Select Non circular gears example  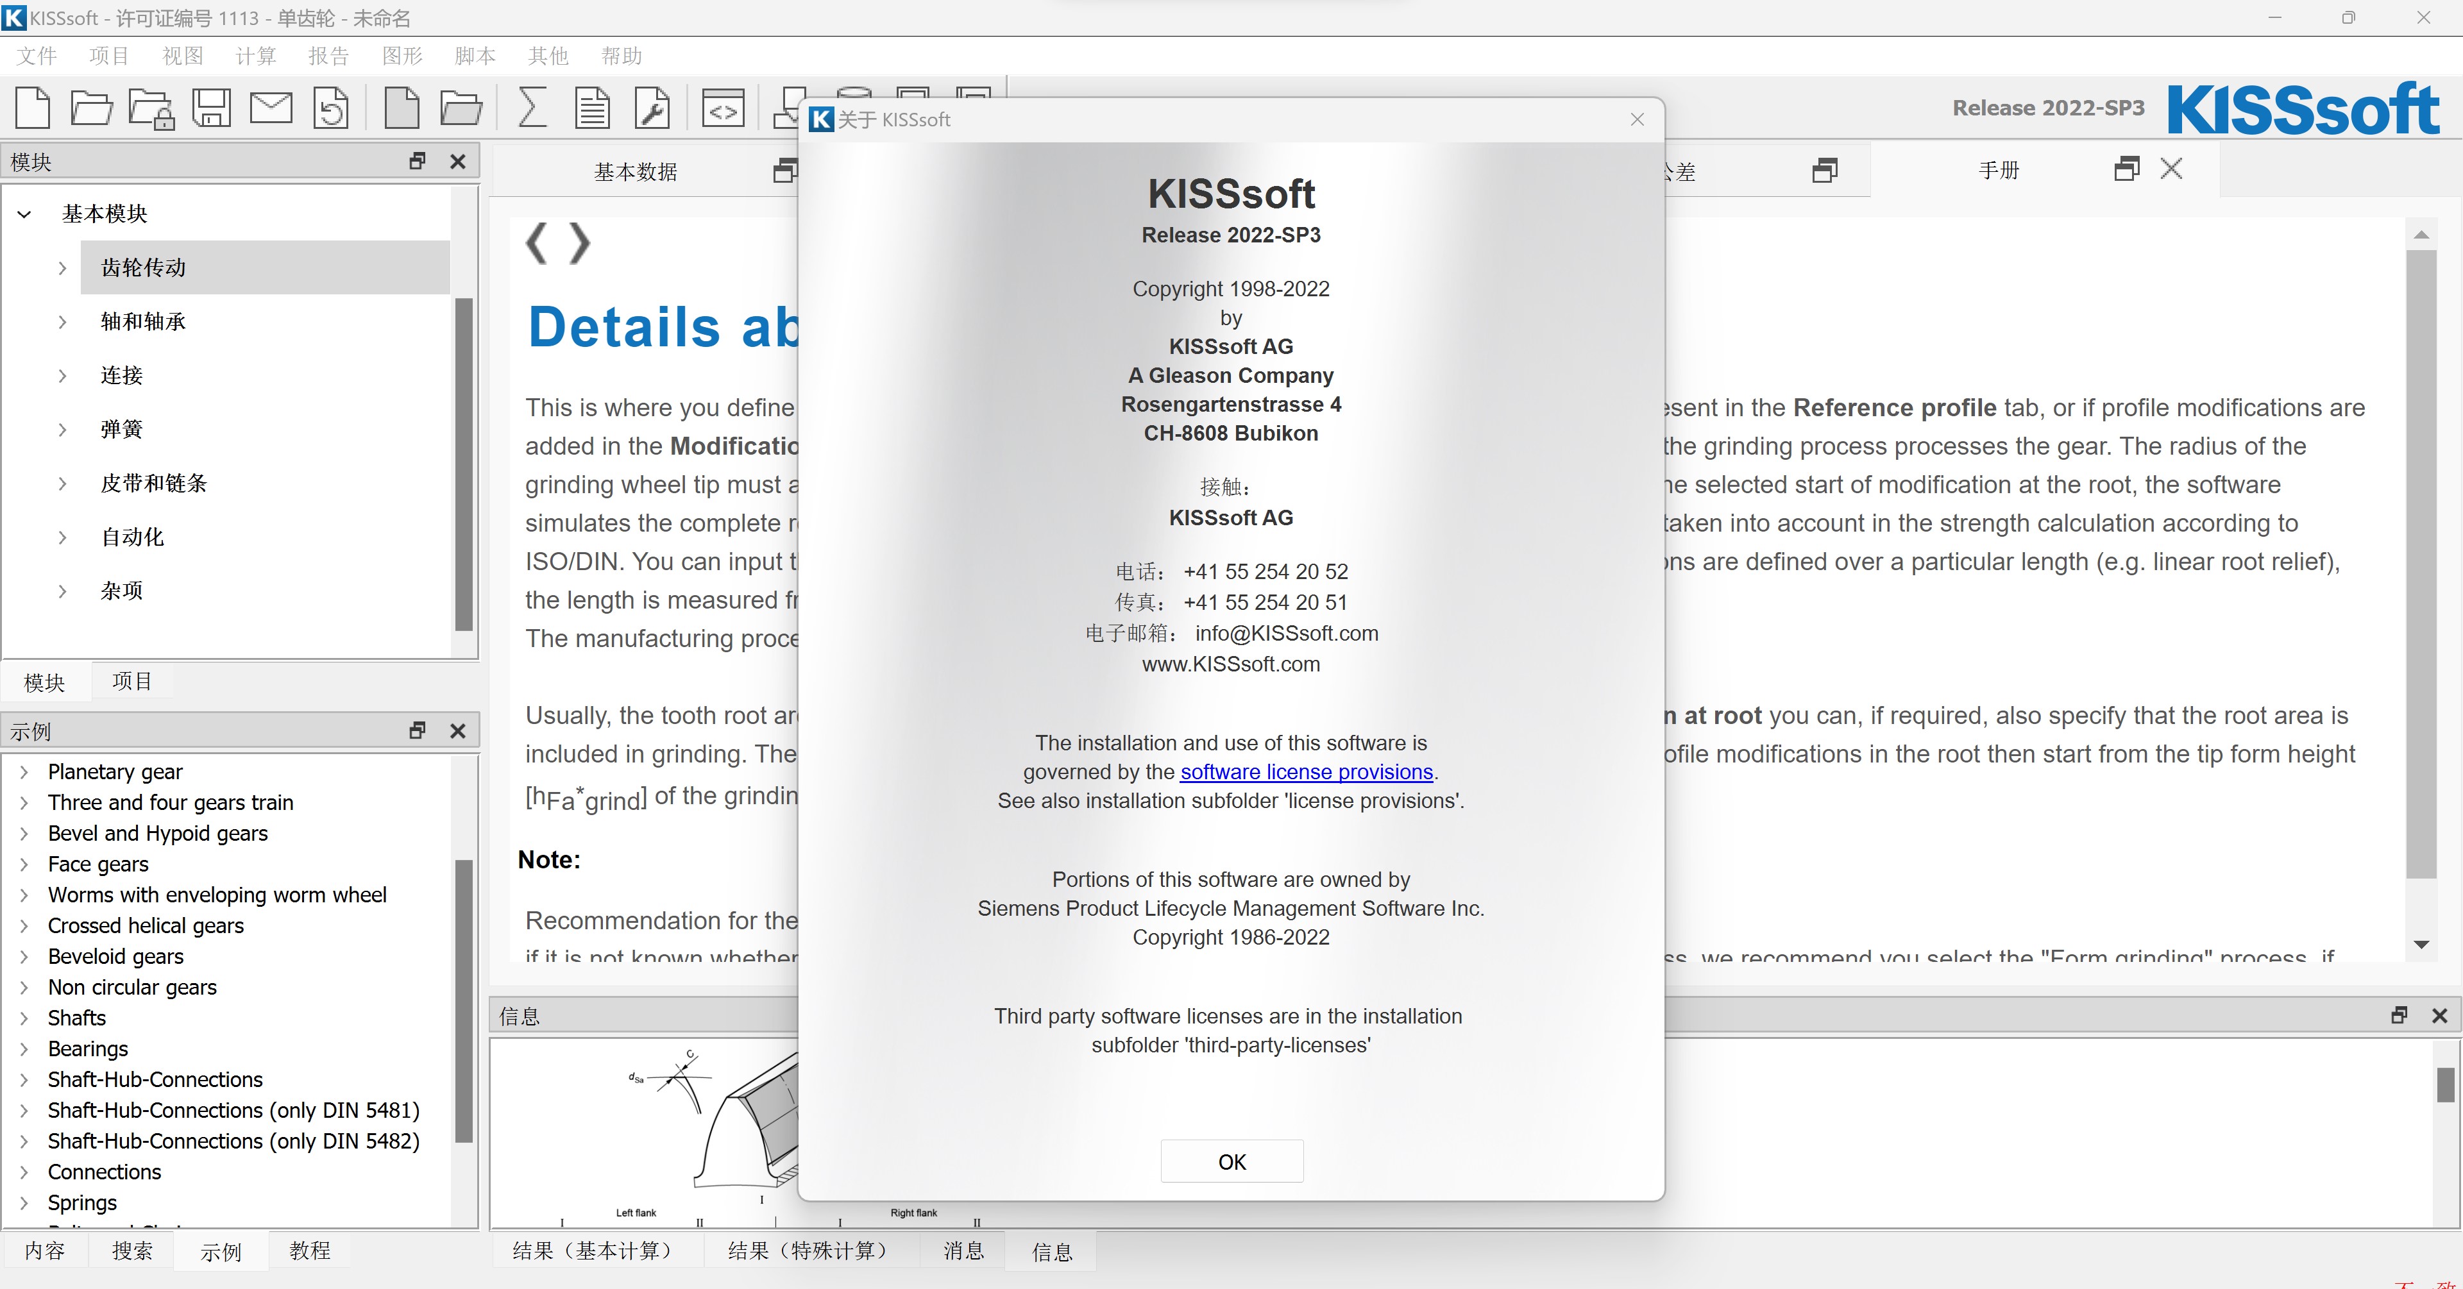click(132, 987)
